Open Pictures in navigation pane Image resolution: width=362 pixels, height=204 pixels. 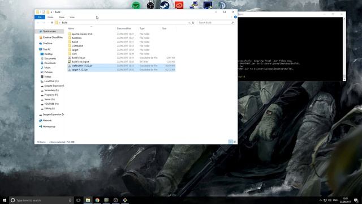48,72
